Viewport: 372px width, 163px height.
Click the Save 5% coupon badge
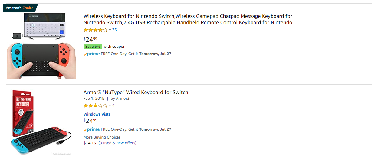[x=93, y=47]
